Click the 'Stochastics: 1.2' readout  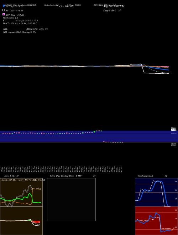point(10,18)
